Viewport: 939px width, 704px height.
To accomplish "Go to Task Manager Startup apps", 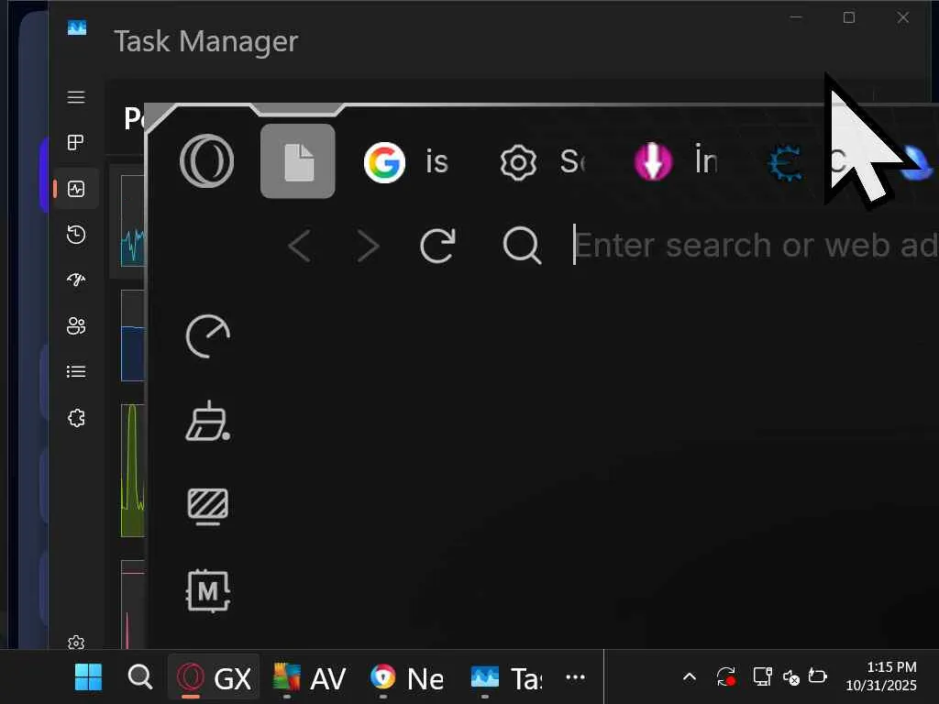I will click(76, 280).
